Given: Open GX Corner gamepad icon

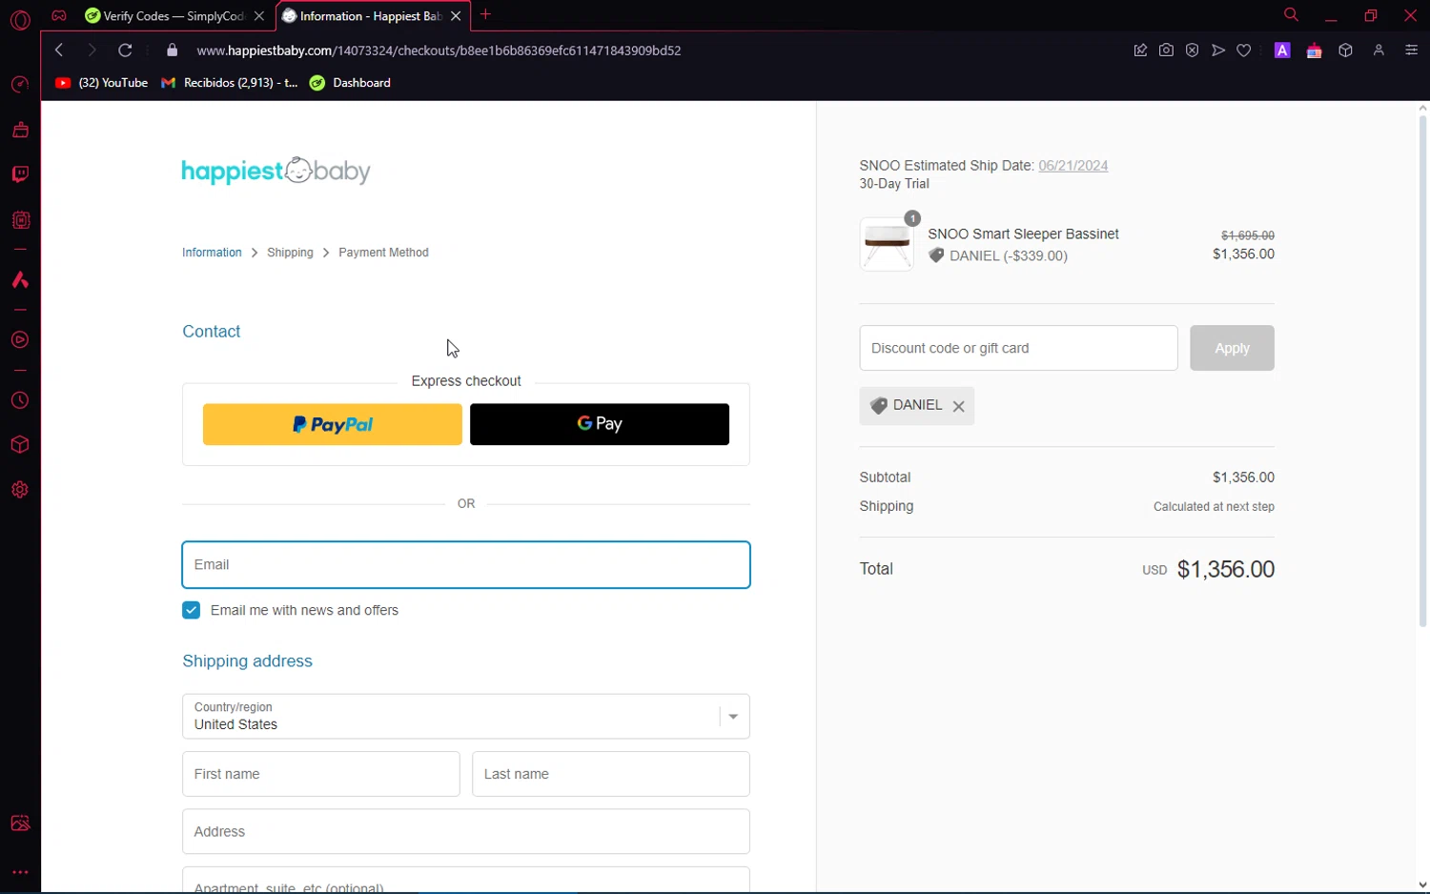Looking at the screenshot, I should click(59, 15).
